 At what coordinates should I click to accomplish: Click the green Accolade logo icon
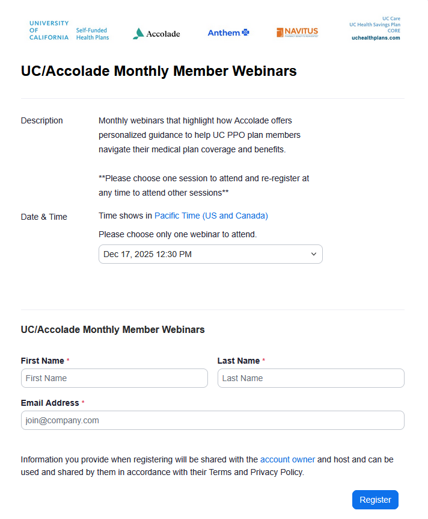point(138,34)
